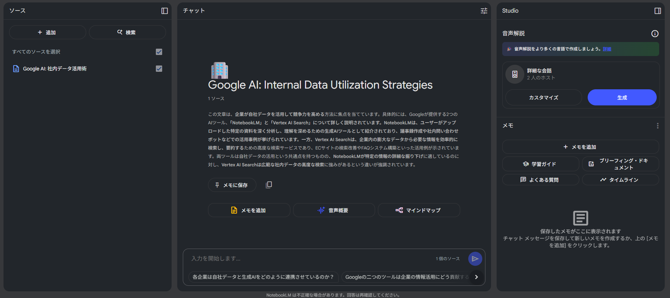The height and width of the screenshot is (298, 670).
Task: Select suggestion 各企業は自社データと生成AIを… question
Action: point(263,277)
